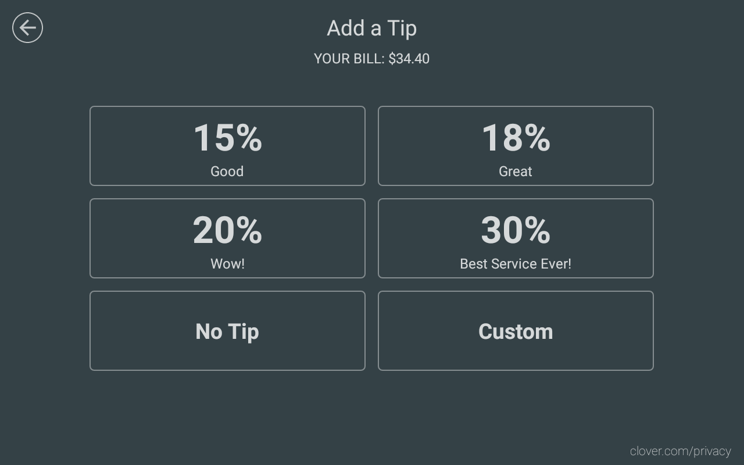Image resolution: width=744 pixels, height=465 pixels.
Task: Tap the tile in the bottom-right corner
Action: click(x=516, y=330)
